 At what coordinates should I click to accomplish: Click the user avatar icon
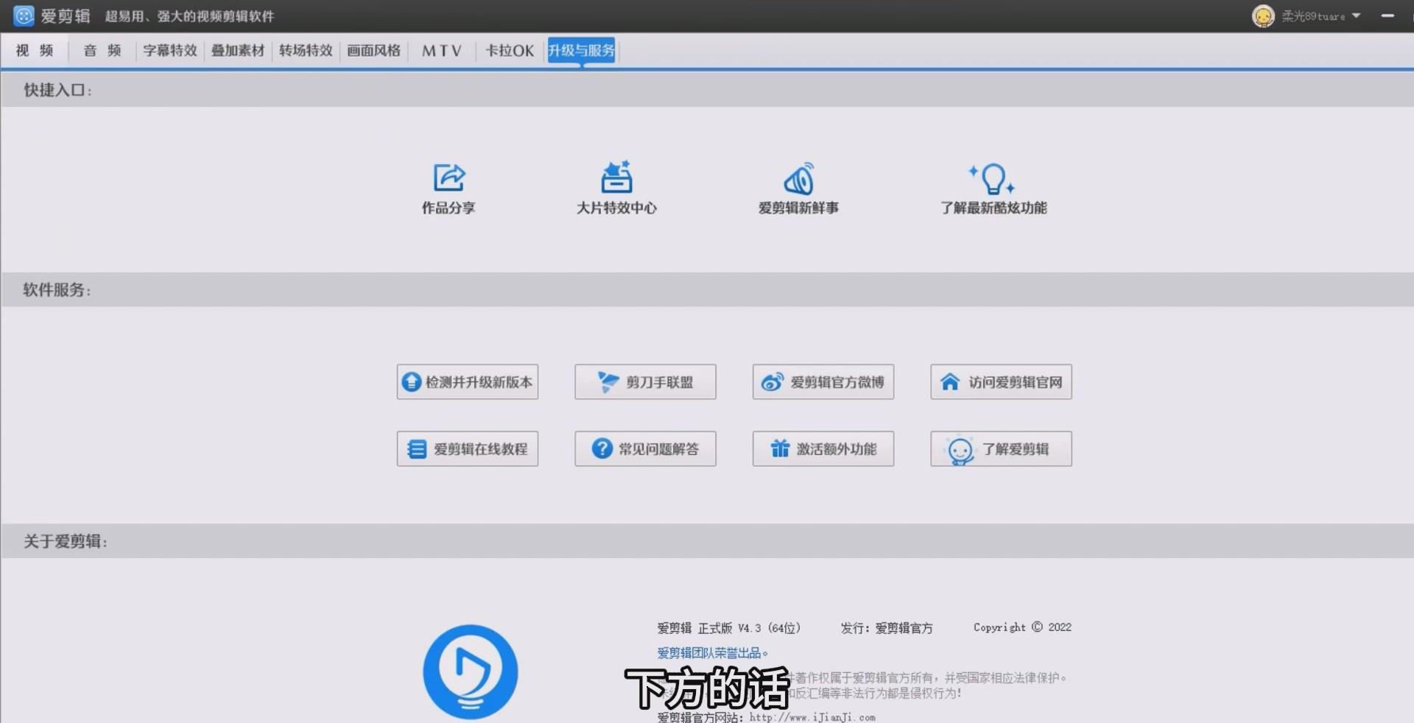(1263, 15)
